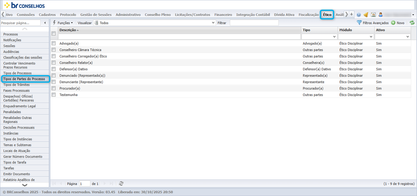This screenshot has height=196, width=417.
Task: Open the help question-mark icon
Action: 359,15
